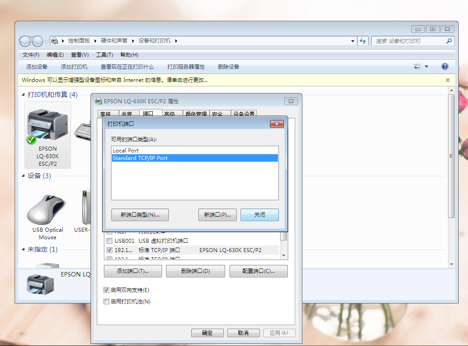Click the search 设备和打印机 input field

click(409, 41)
